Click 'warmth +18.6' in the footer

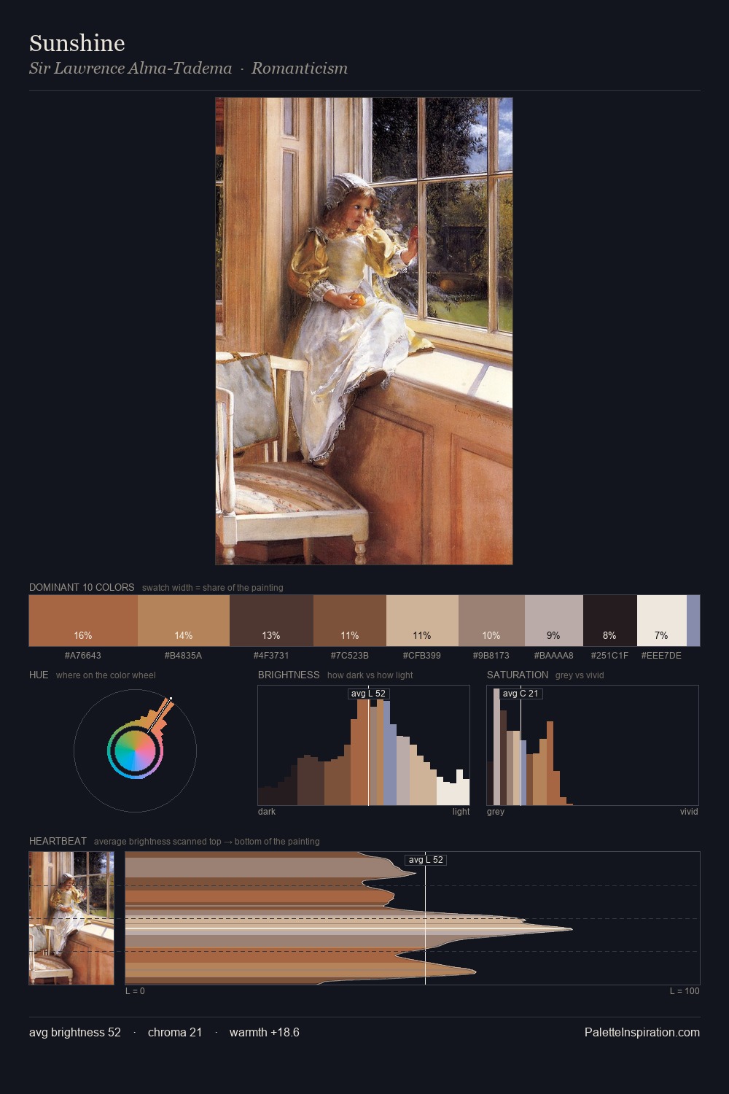pos(265,1033)
